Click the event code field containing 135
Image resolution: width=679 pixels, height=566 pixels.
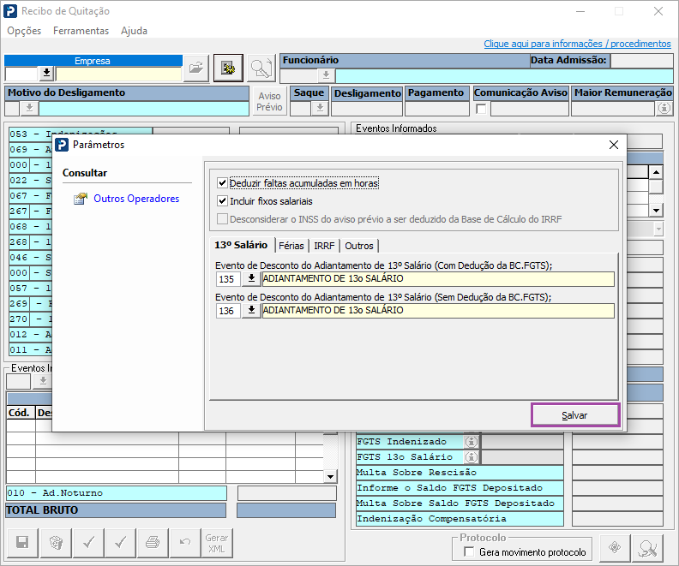(x=227, y=279)
